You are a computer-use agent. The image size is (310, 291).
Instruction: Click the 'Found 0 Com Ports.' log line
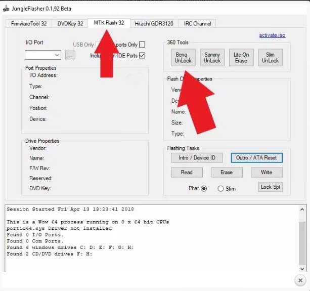[x=35, y=241]
